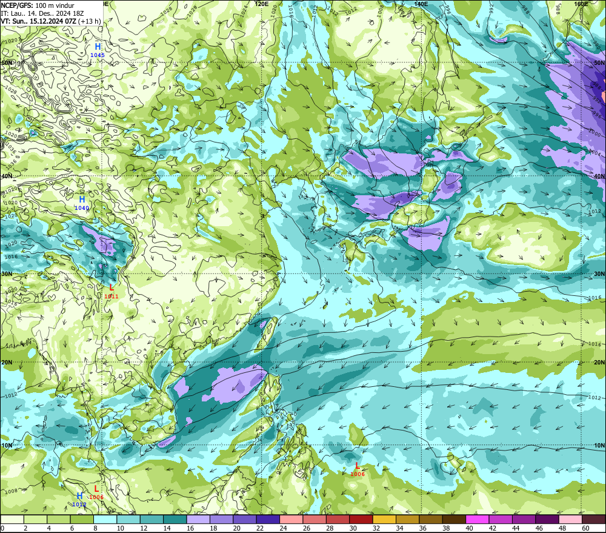Click the legend value 60
The height and width of the screenshot is (533, 606).
point(585,528)
